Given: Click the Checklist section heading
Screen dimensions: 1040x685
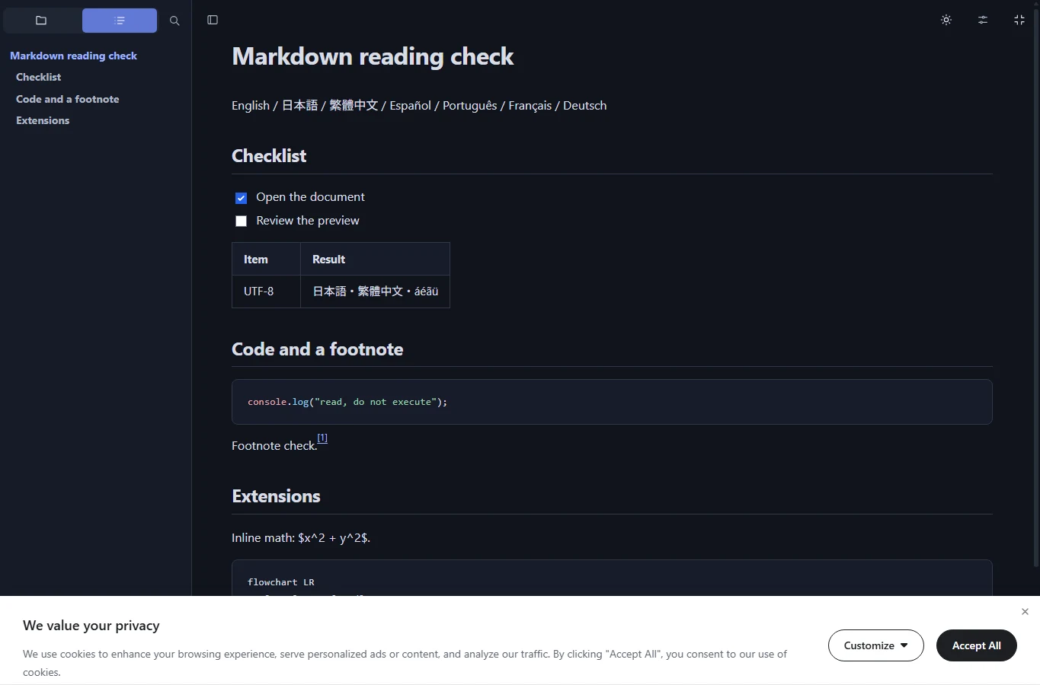Looking at the screenshot, I should point(269,156).
